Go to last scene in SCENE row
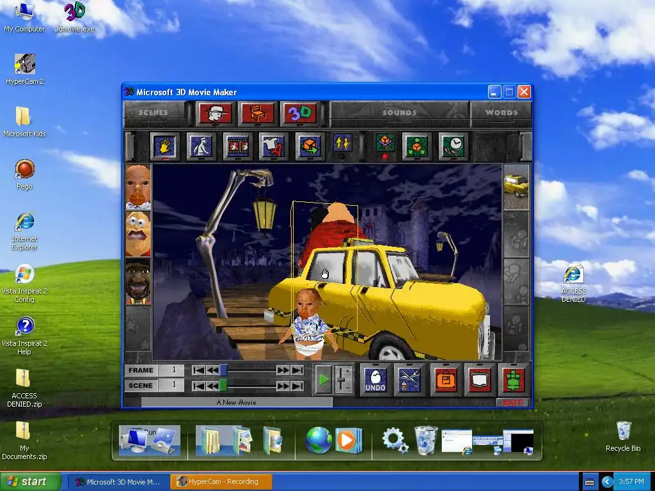This screenshot has height=491, width=655. tap(297, 386)
